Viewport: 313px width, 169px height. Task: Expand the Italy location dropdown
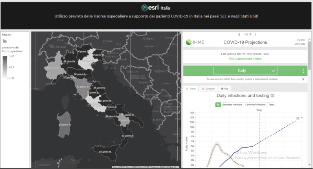tap(245, 71)
